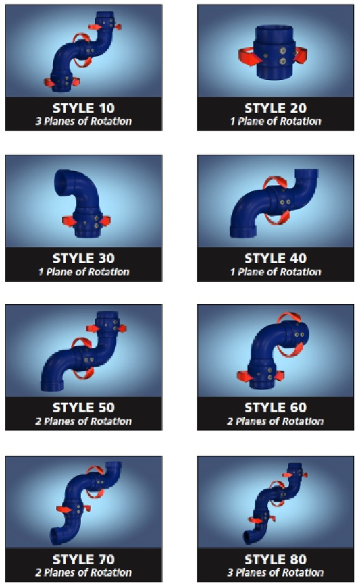Click "2 Planes of Rotation" under Style 60
The image size is (360, 588).
(x=276, y=421)
